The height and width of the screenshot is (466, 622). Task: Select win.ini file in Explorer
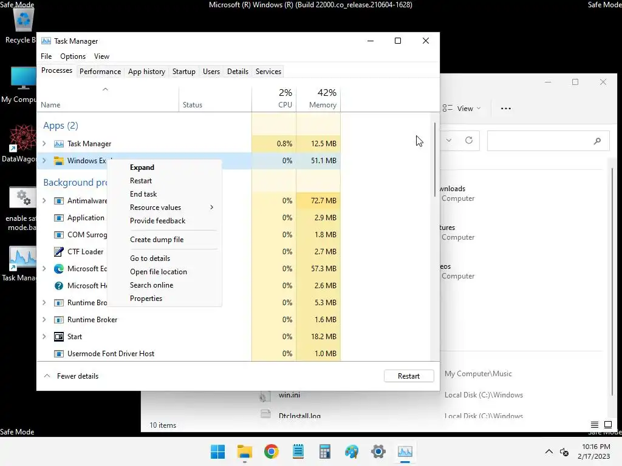289,394
